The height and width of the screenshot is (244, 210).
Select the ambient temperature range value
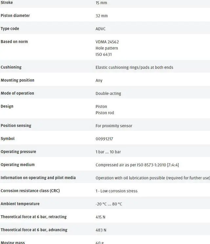click(109, 204)
